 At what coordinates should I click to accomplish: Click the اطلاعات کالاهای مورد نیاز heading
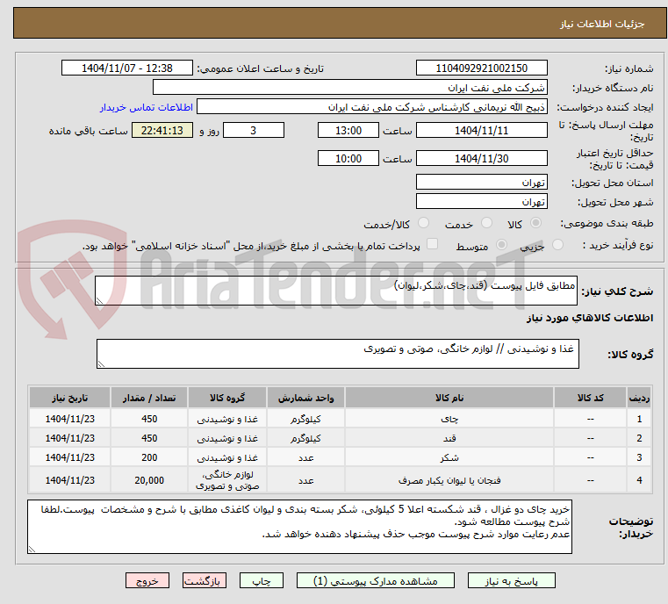pyautogui.click(x=590, y=318)
